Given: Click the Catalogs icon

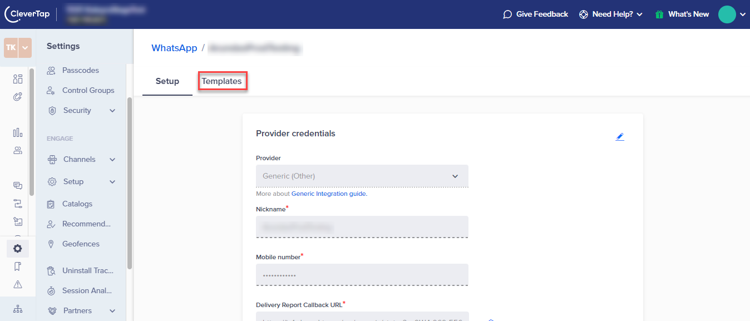Looking at the screenshot, I should coord(51,204).
